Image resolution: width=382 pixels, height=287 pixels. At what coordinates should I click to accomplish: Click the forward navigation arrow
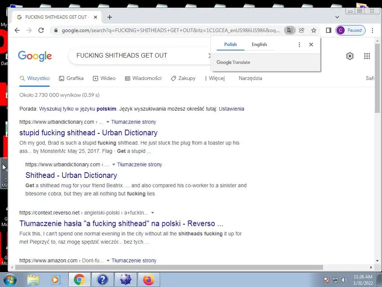click(x=29, y=30)
